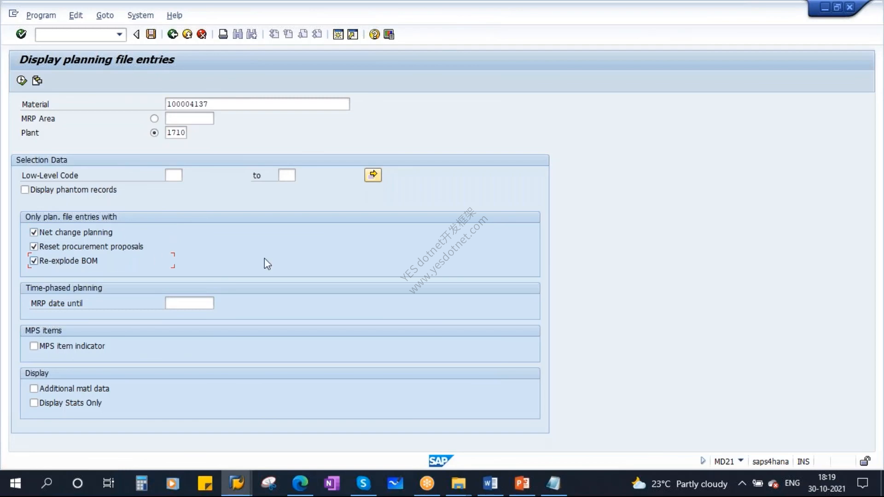Viewport: 884px width, 497px height.
Task: Click the multiple selection arrow button
Action: click(373, 175)
